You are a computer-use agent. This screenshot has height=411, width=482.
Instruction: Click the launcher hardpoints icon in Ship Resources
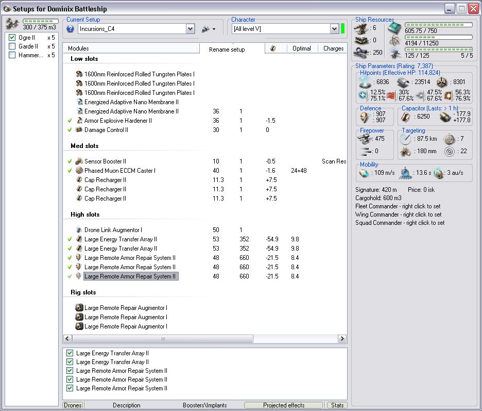point(361,40)
